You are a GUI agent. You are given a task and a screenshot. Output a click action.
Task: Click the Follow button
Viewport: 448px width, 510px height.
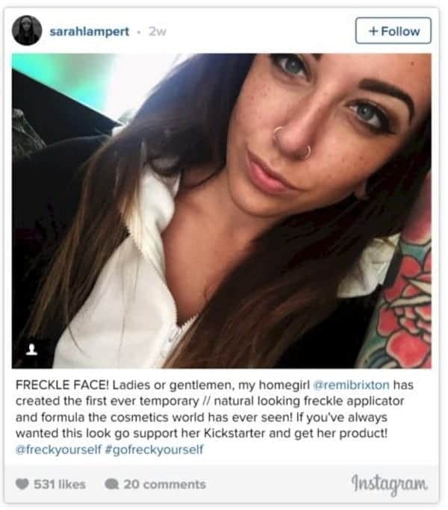coord(393,31)
